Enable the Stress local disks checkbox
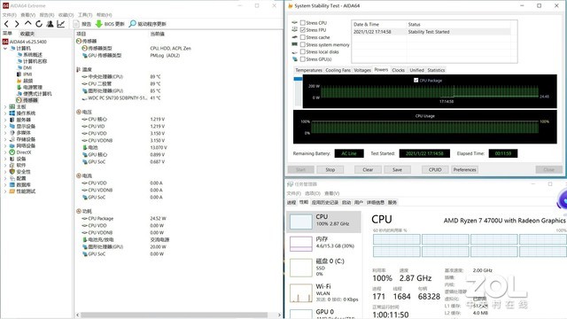This screenshot has height=319, width=567. coord(303,51)
